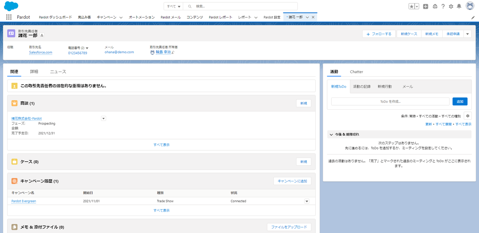Expand the search scope すべて dropdown

point(174,6)
